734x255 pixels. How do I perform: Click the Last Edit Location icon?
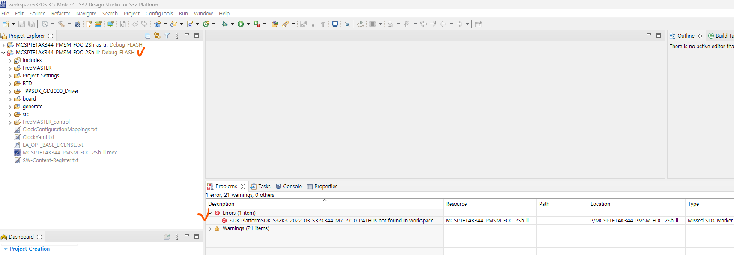pyautogui.click(x=423, y=24)
